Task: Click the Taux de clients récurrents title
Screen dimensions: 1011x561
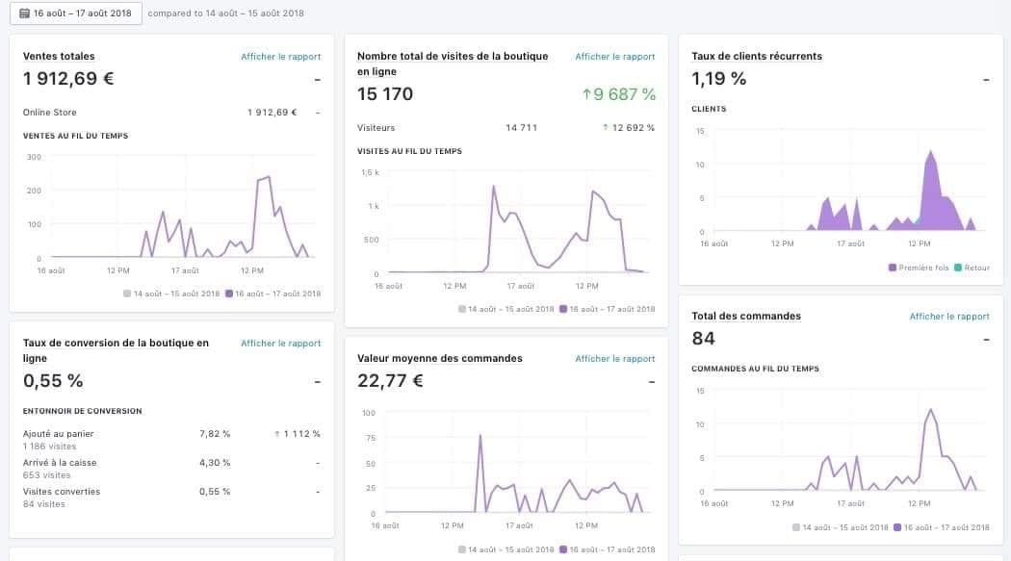Action: click(x=756, y=56)
